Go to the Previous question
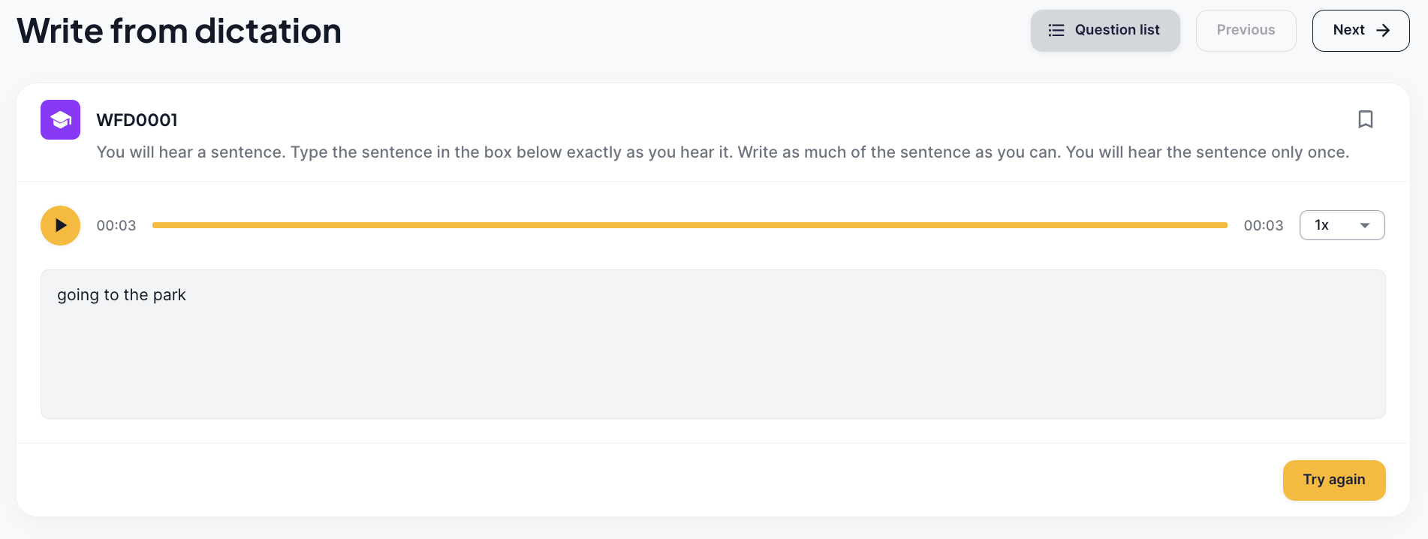 1246,30
